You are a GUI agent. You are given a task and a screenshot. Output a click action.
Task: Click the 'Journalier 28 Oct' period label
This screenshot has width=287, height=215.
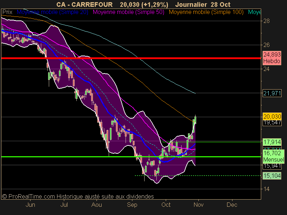(x=203, y=4)
